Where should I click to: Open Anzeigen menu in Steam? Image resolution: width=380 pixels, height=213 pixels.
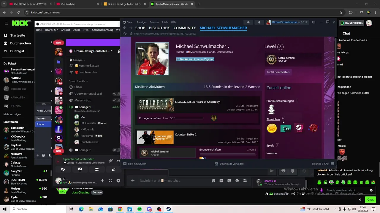pyautogui.click(x=142, y=22)
